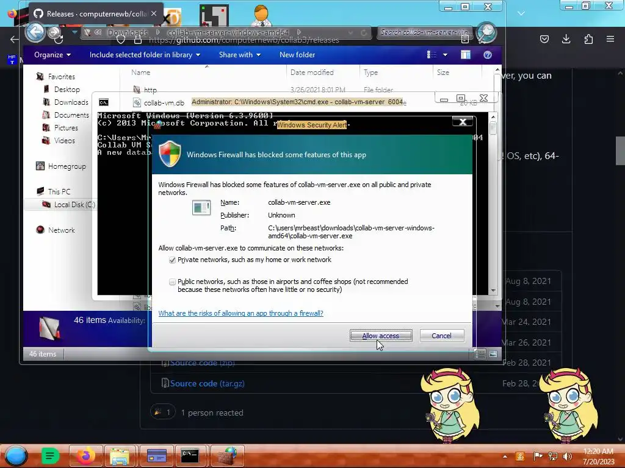
Task: Open Firefox extensions puzzle icon
Action: click(588, 39)
